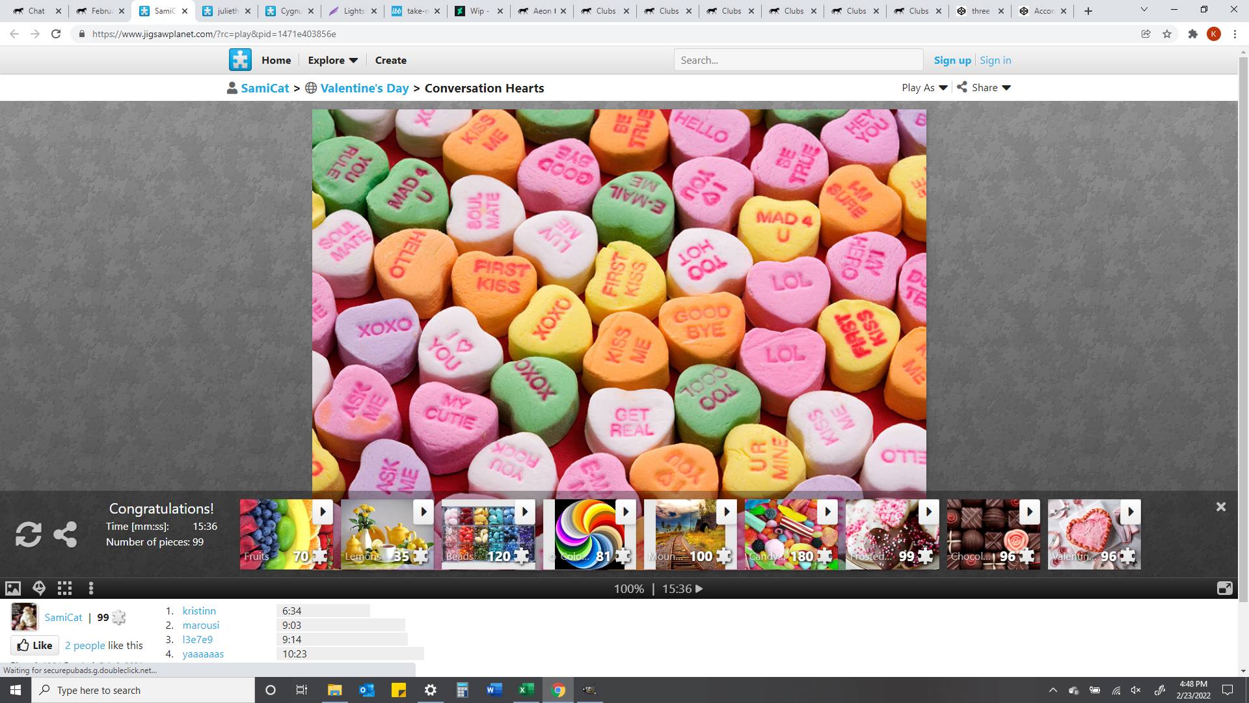Open a new browser tab
This screenshot has height=703, width=1249.
(x=1088, y=10)
